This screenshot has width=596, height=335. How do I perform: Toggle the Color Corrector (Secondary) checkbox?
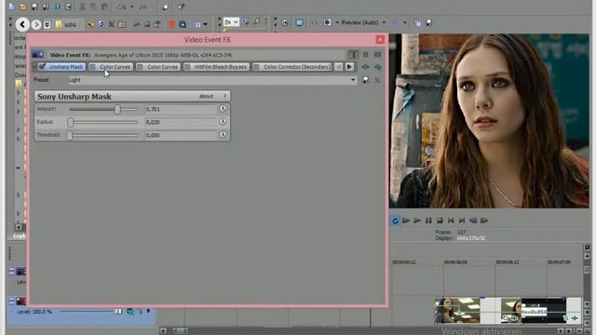point(256,67)
